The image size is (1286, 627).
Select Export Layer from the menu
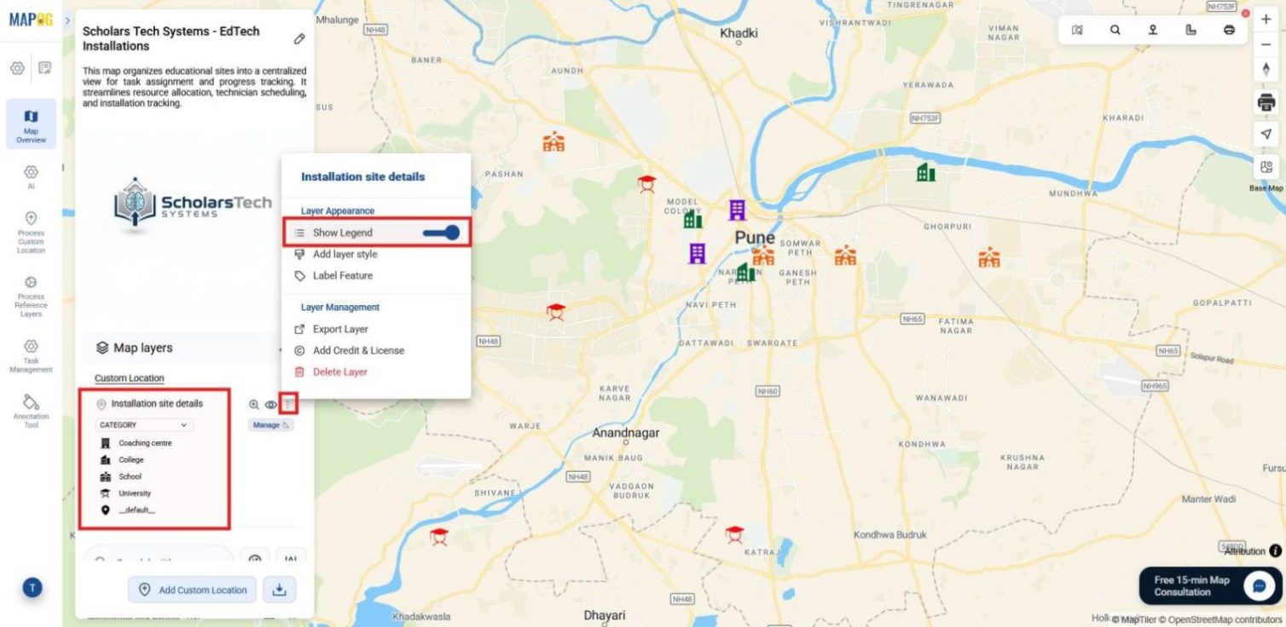pyautogui.click(x=340, y=329)
